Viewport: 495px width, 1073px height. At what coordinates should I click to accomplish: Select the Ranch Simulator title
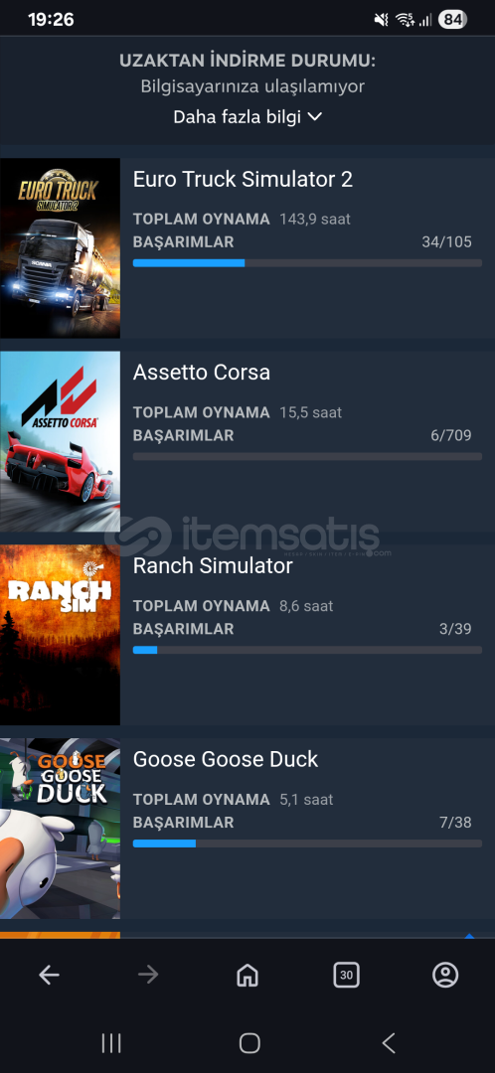pyautogui.click(x=213, y=566)
